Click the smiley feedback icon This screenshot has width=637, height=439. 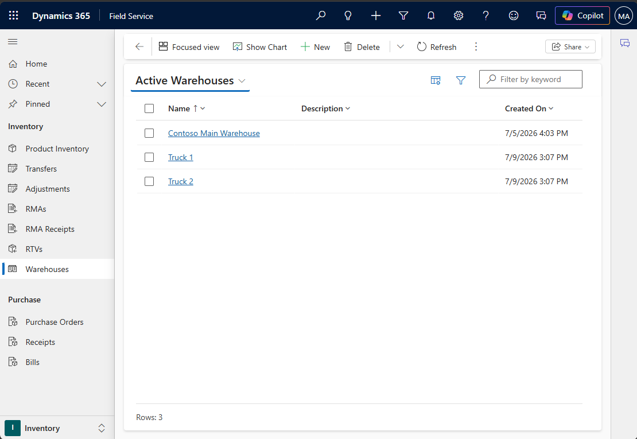click(x=514, y=15)
